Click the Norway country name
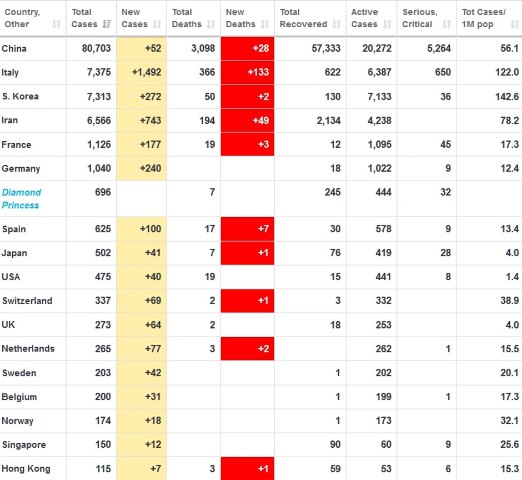 (x=17, y=421)
